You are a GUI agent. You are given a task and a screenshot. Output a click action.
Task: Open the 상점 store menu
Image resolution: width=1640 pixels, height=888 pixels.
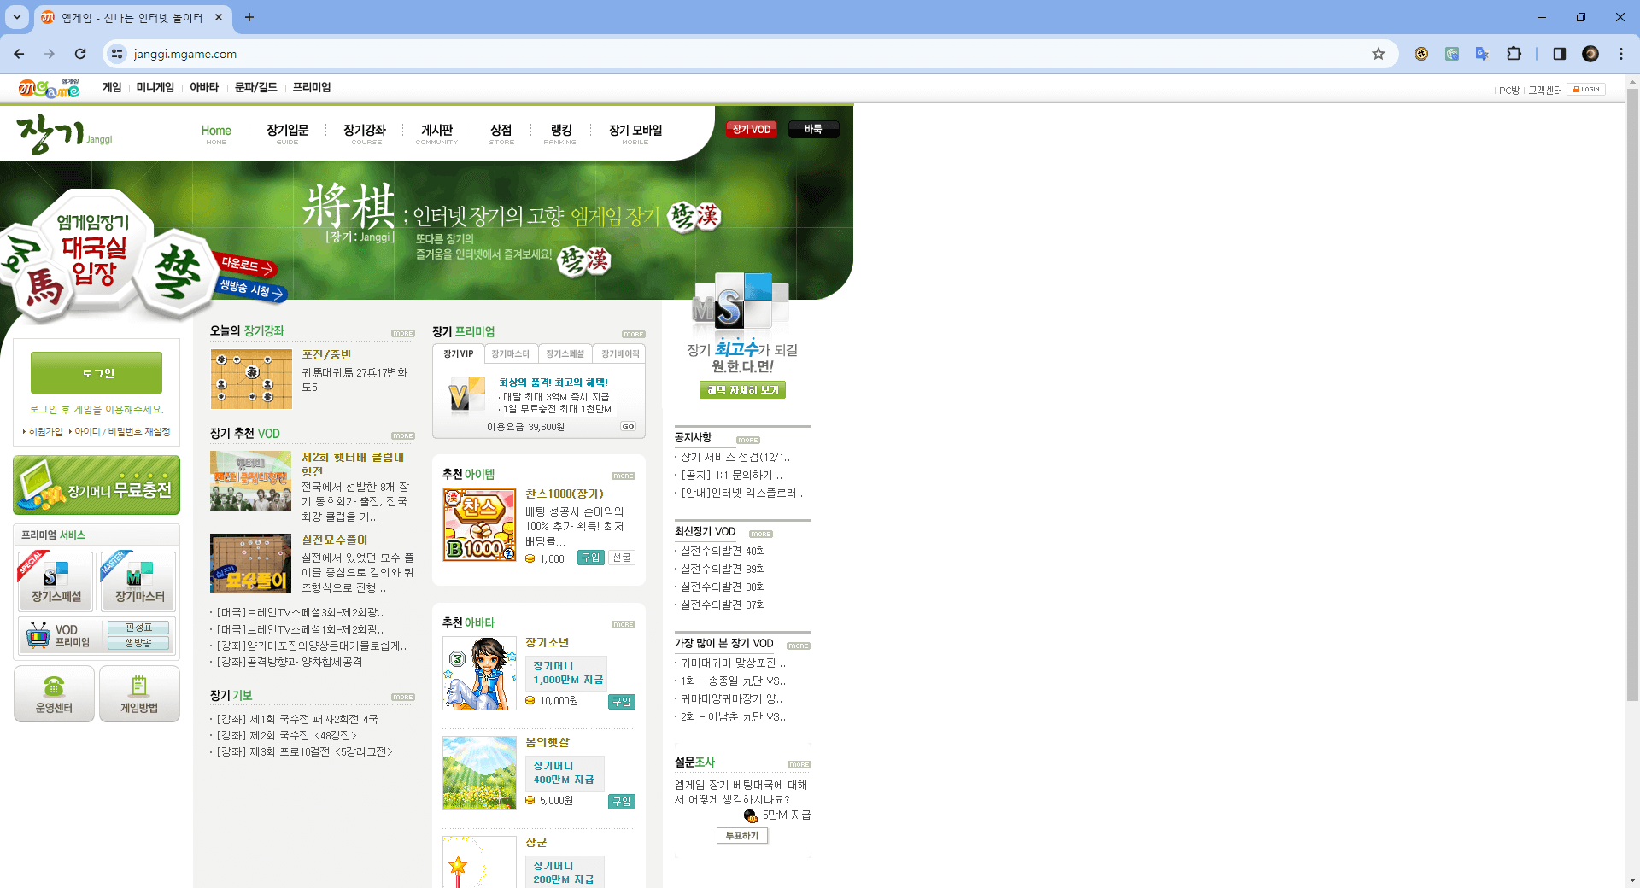(x=501, y=133)
